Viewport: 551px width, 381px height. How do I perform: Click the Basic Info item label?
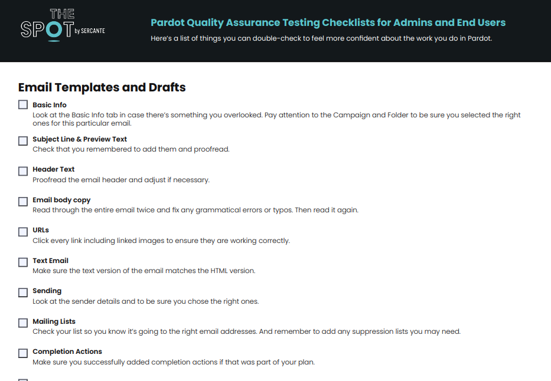50,105
